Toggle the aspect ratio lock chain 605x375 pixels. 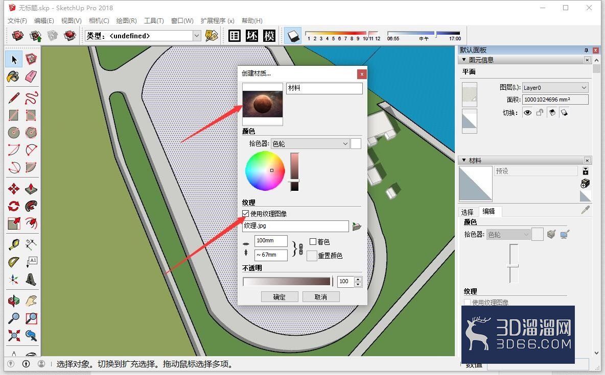[300, 248]
